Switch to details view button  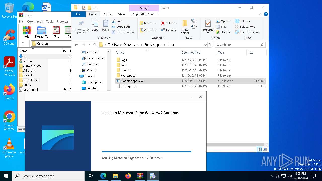coord(259,149)
